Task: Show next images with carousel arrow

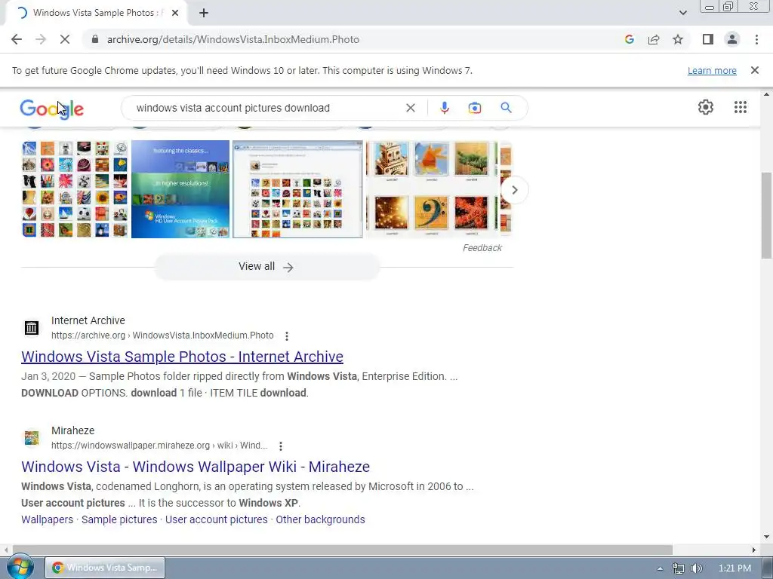Action: (514, 189)
